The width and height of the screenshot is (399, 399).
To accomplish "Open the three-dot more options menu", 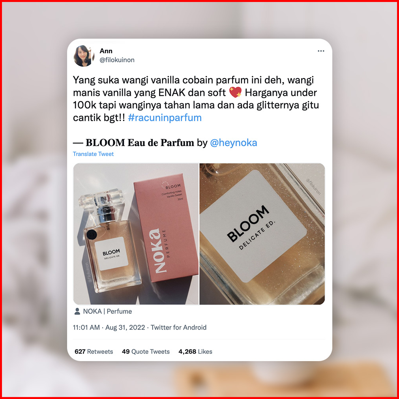I will click(x=321, y=51).
